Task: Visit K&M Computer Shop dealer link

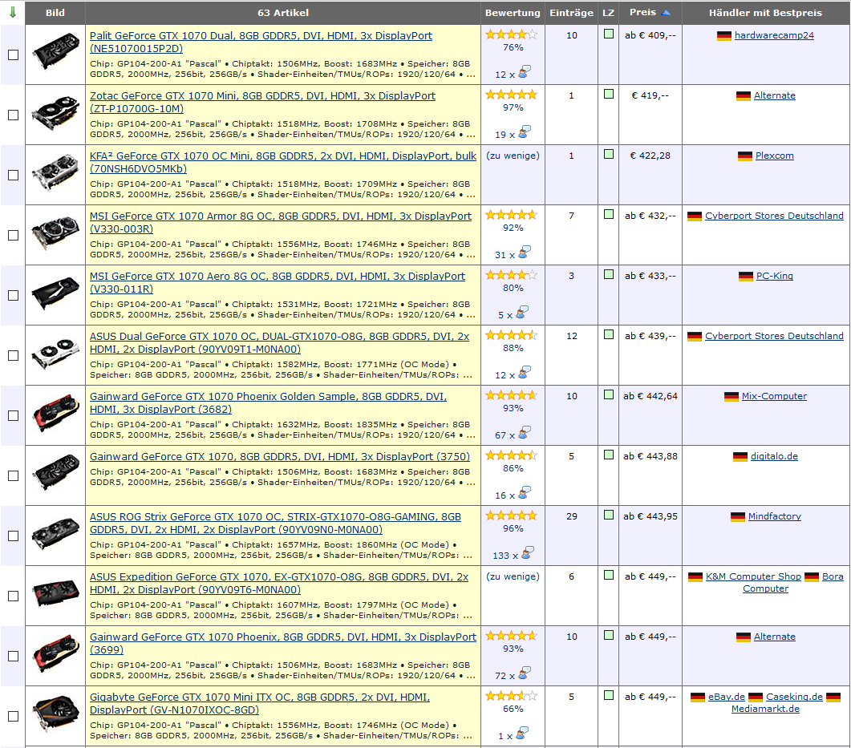Action: pyautogui.click(x=753, y=576)
